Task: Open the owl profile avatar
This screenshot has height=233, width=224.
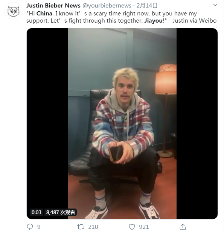Action: click(14, 11)
